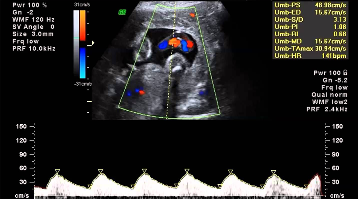Select the Umb-TAmax 30.94cm/s row

tap(310, 49)
